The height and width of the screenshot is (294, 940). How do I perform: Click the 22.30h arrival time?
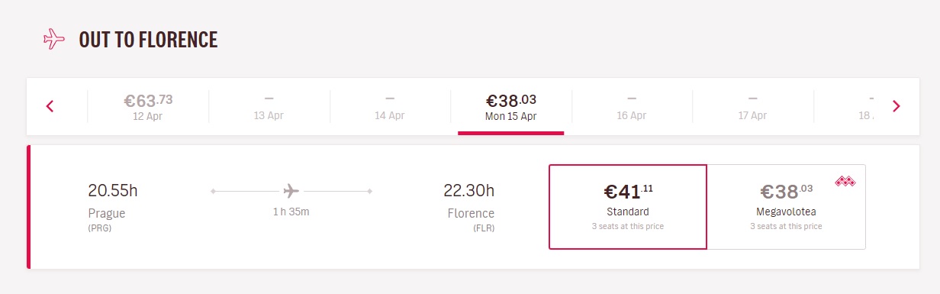(469, 190)
